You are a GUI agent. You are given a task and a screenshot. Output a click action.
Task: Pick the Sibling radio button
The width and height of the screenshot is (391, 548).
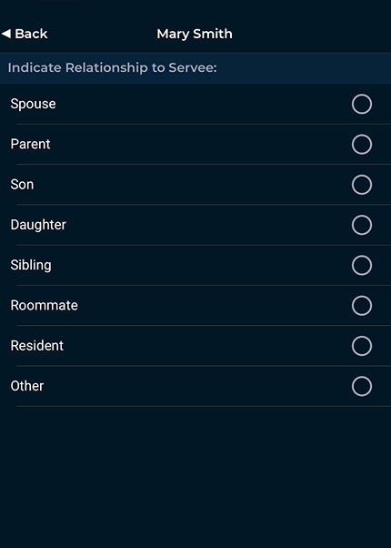click(x=362, y=265)
